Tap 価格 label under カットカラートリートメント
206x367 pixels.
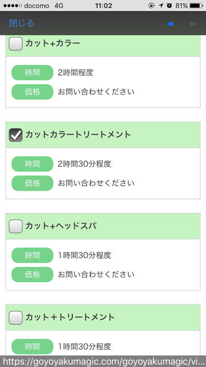[x=32, y=183]
